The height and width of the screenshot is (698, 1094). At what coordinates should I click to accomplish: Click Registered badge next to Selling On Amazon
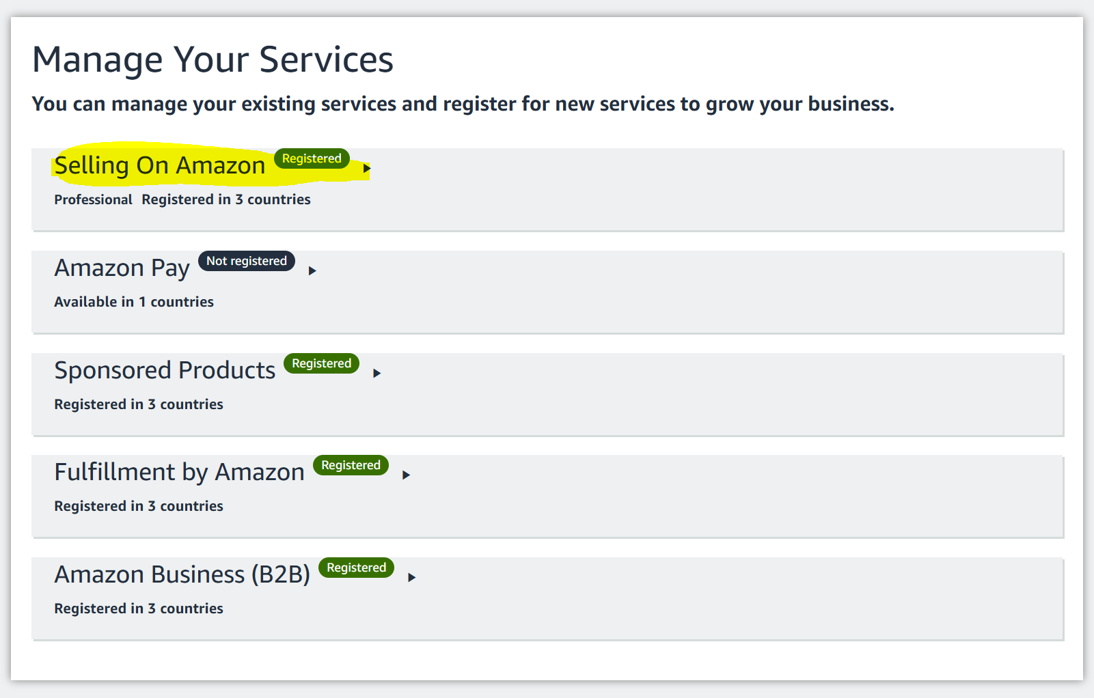pyautogui.click(x=312, y=158)
